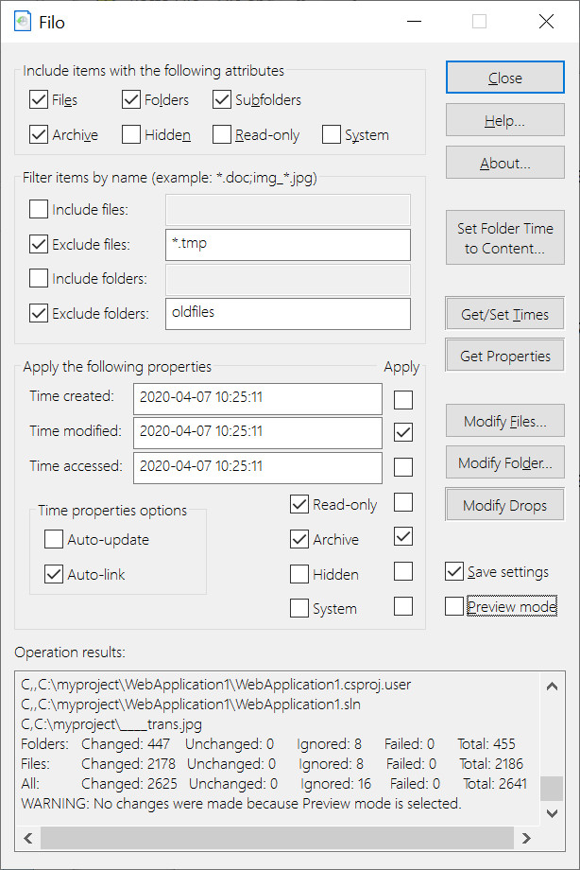Enable the Hidden attribute filter checkbox
This screenshot has width=580, height=870.
(x=131, y=134)
